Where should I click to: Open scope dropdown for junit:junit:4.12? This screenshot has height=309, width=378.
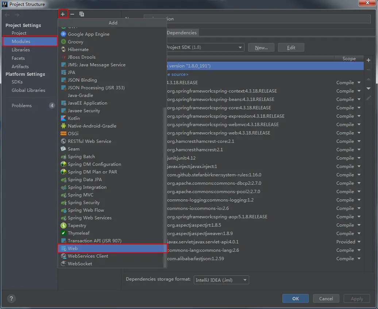(x=359, y=158)
